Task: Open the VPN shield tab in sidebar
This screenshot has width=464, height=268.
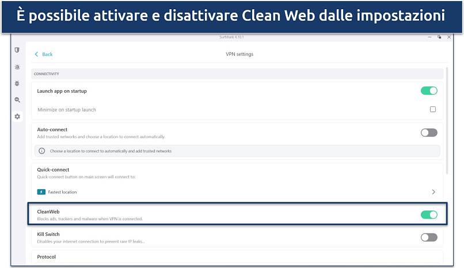Action: 17,50
